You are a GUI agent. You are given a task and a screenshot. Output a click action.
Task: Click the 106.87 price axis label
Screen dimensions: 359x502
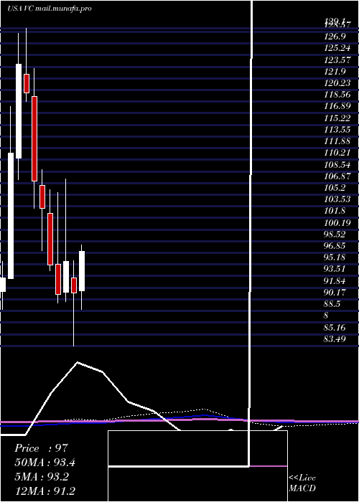click(337, 176)
